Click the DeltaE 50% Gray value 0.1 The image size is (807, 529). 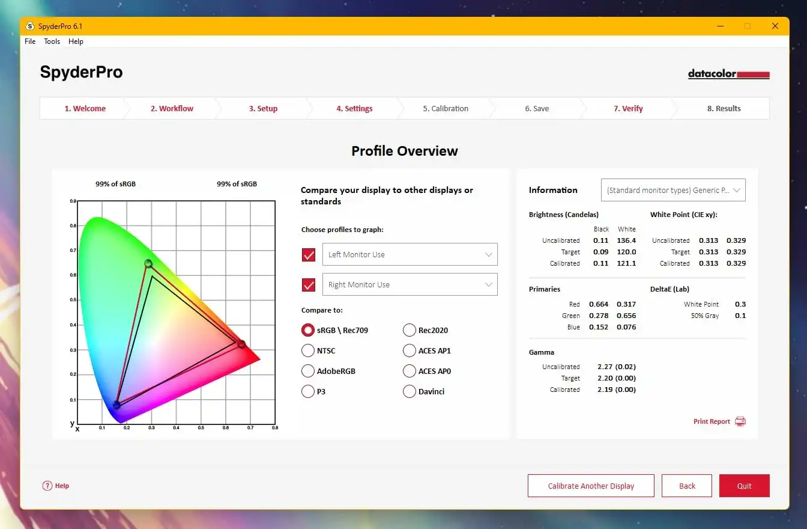point(740,316)
